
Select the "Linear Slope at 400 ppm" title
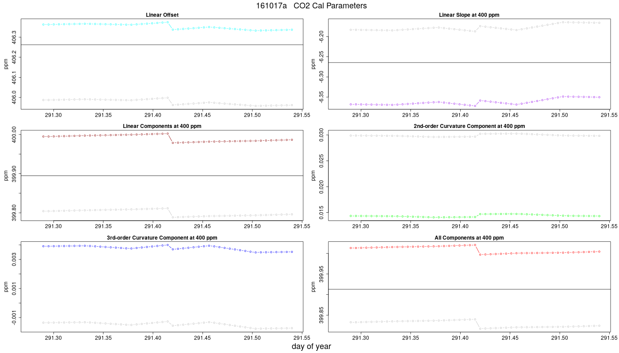click(469, 15)
